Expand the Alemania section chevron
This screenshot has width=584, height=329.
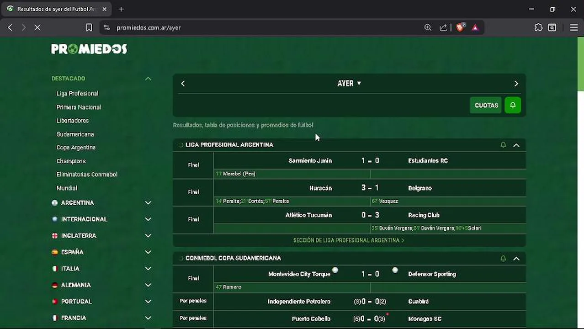click(x=148, y=285)
